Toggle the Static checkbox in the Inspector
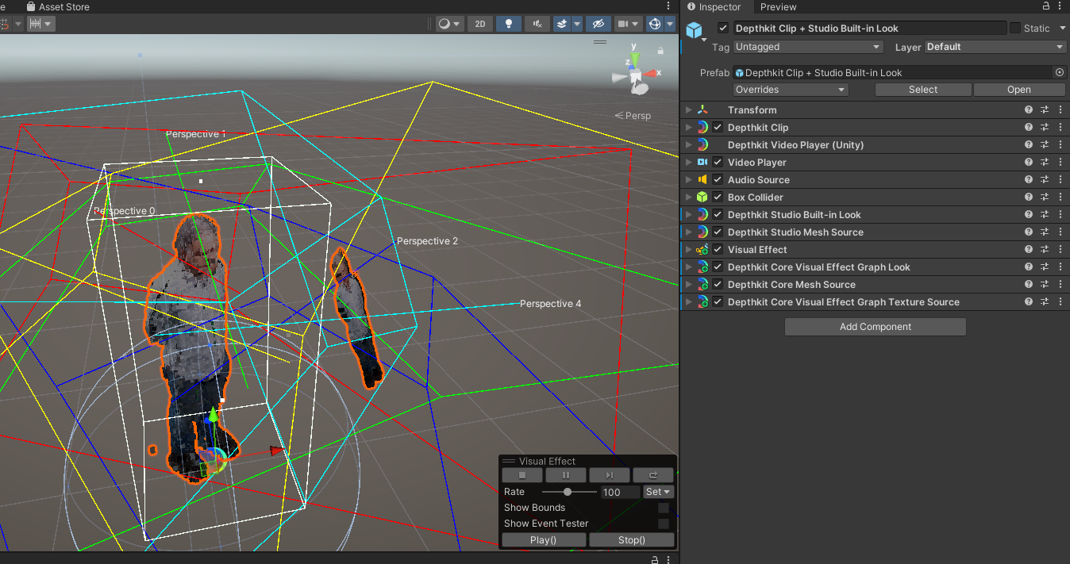1070x564 pixels. pos(1015,29)
